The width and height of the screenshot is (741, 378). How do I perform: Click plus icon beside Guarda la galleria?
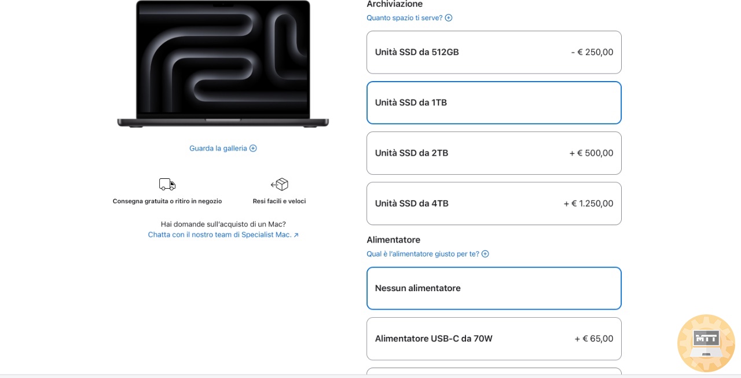coord(253,148)
